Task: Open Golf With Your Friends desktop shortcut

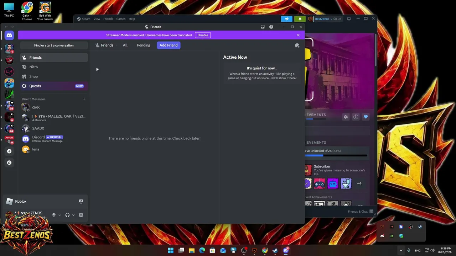Action: [x=45, y=11]
